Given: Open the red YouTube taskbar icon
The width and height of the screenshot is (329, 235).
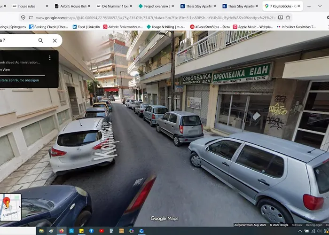Looking at the screenshot, I should point(102,231).
